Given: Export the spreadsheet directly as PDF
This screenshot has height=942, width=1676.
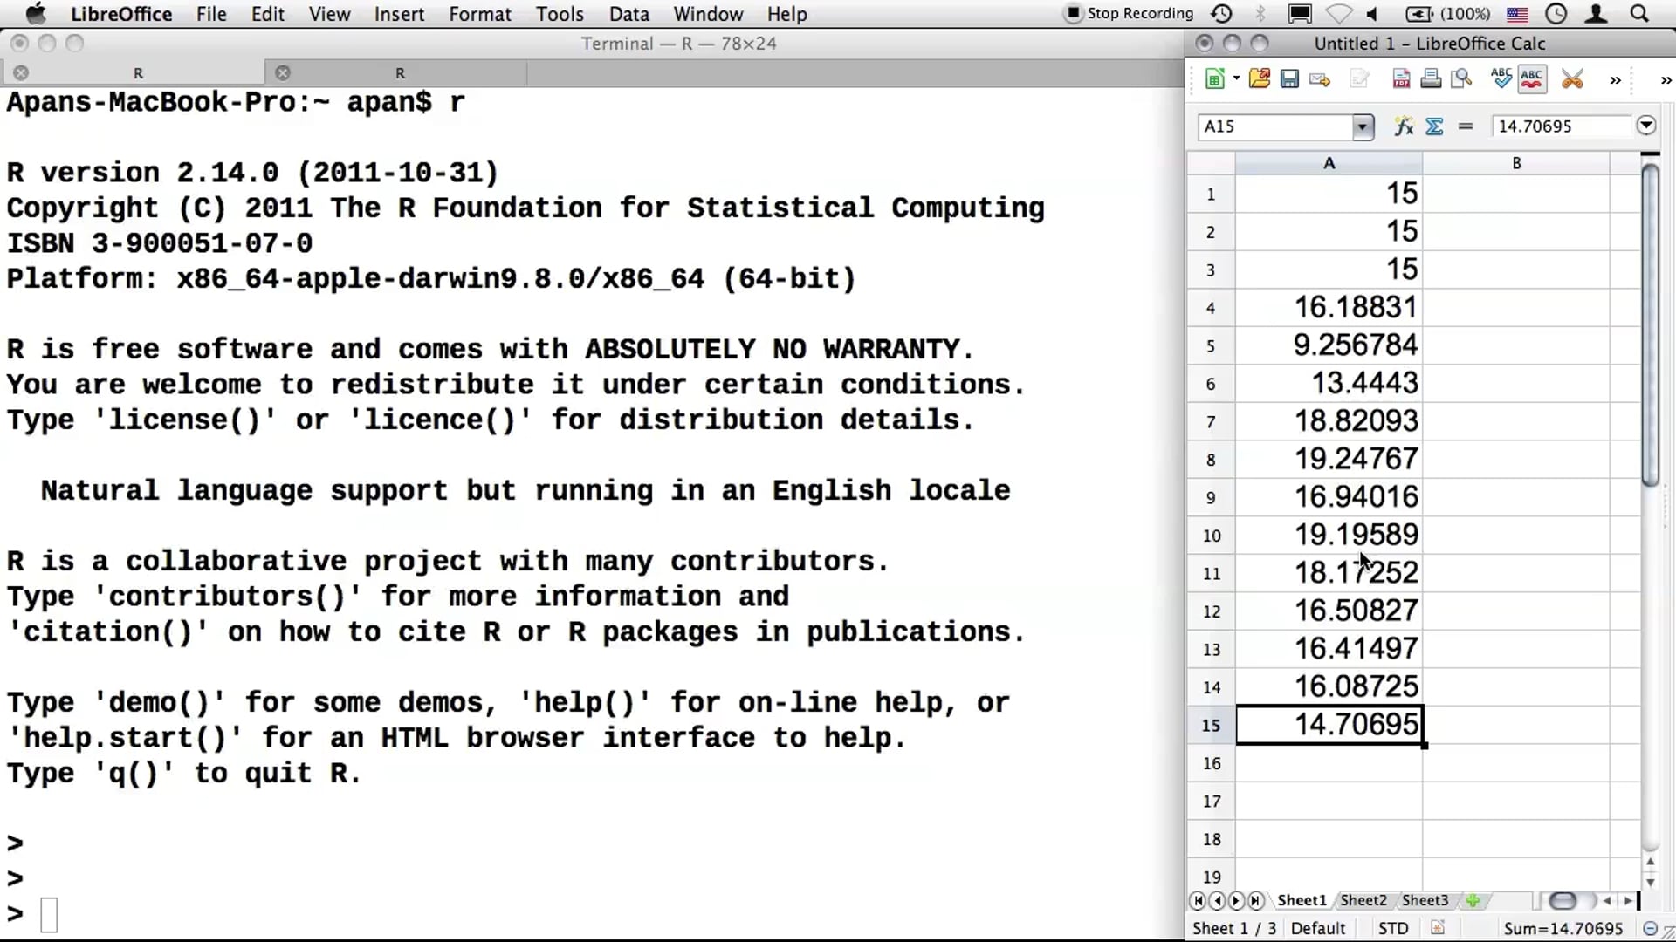Looking at the screenshot, I should click(1401, 79).
